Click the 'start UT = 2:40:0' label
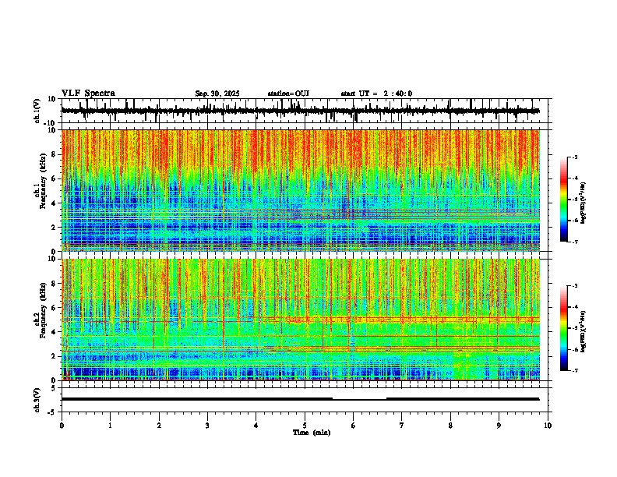This screenshot has width=617, height=477. (x=376, y=94)
